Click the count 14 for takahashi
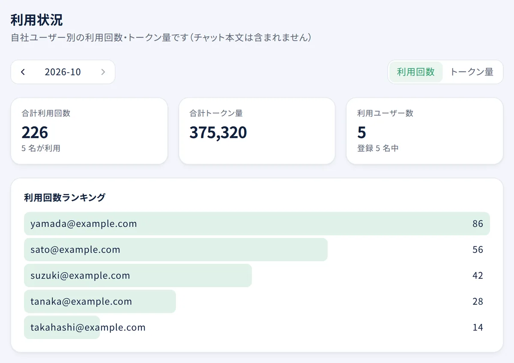This screenshot has height=363, width=514. [x=478, y=327]
